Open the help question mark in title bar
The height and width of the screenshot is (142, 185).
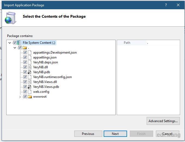pyautogui.click(x=166, y=5)
